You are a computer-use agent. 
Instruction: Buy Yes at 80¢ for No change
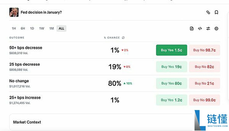tap(171, 83)
